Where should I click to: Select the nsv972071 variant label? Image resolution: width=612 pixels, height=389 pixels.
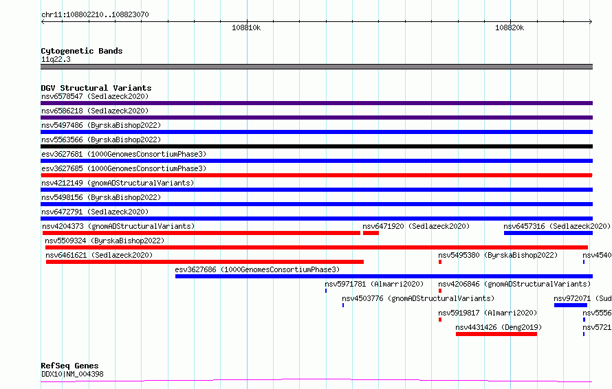coord(582,298)
